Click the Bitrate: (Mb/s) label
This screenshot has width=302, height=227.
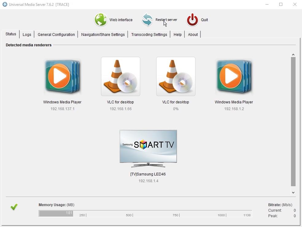pos(280,205)
